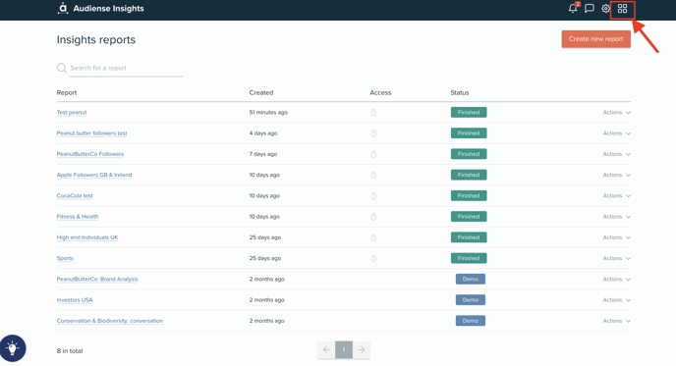Open Actions dropdown for Peanut butter followers test
Image resolution: width=676 pixels, height=366 pixels.
[x=616, y=133]
